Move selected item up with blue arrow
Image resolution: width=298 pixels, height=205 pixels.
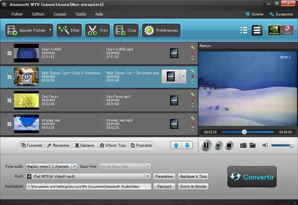(176, 145)
